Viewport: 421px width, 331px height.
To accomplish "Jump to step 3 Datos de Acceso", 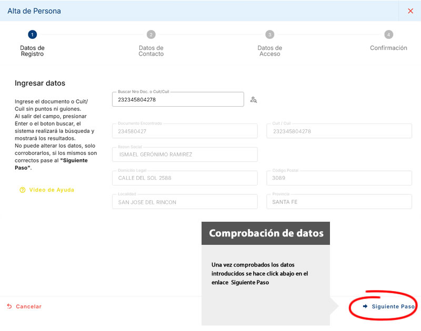I will 269,35.
